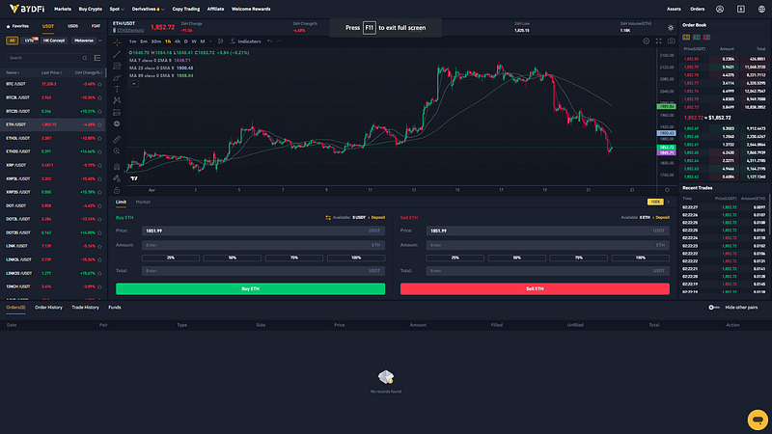This screenshot has width=772, height=434.
Task: Sort by Last Price column
Action: click(x=52, y=73)
